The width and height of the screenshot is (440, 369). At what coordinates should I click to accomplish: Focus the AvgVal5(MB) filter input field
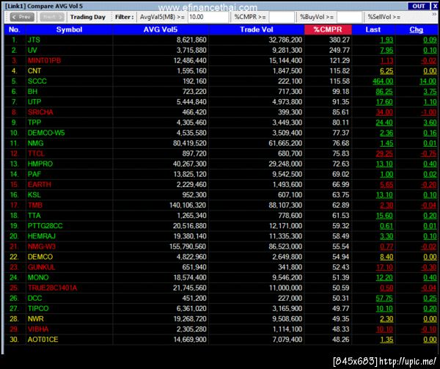pos(208,17)
